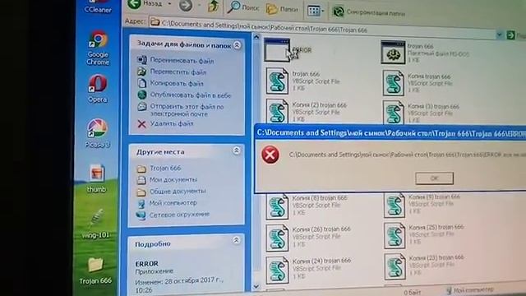The width and height of the screenshot is (526, 296).
Task: Open the Views dropdown in toolbar
Action: [x=316, y=11]
